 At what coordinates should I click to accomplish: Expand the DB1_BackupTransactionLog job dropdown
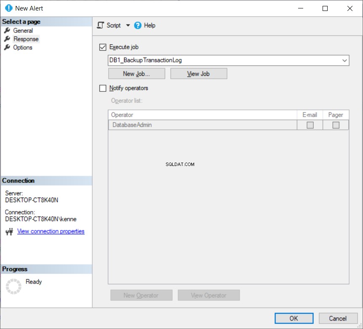pyautogui.click(x=344, y=60)
